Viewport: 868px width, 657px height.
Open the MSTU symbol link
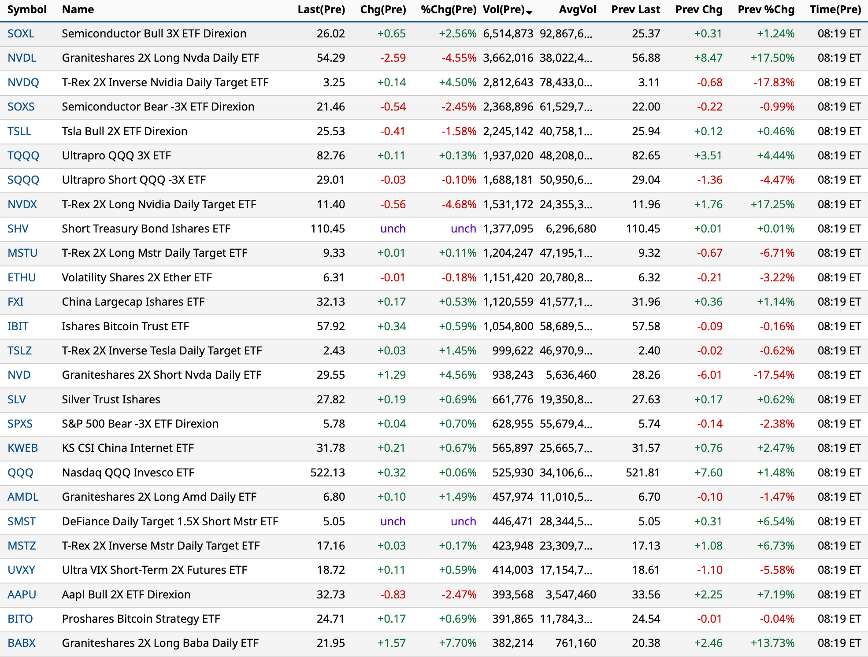[x=22, y=253]
